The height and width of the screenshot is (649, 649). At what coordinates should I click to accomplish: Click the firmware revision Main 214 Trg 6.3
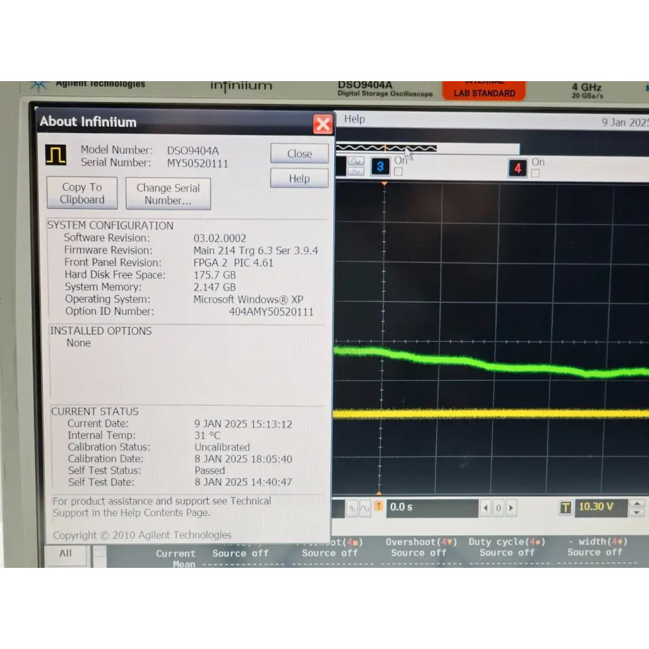[x=255, y=251]
